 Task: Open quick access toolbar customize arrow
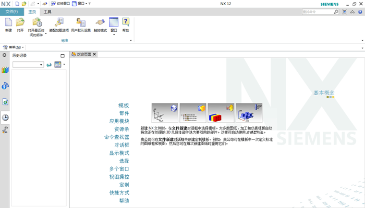coord(90,4)
